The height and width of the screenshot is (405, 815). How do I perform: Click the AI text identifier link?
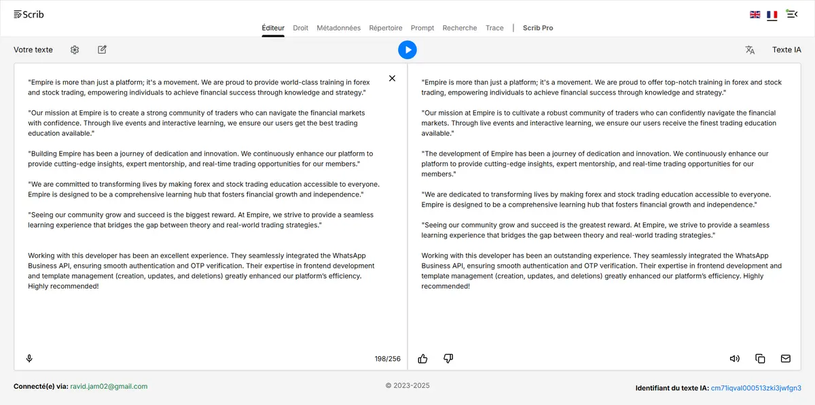pyautogui.click(x=756, y=388)
